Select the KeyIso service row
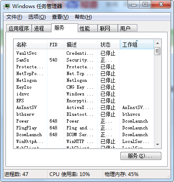This screenshot has width=174, height=182. pyautogui.click(x=84, y=87)
